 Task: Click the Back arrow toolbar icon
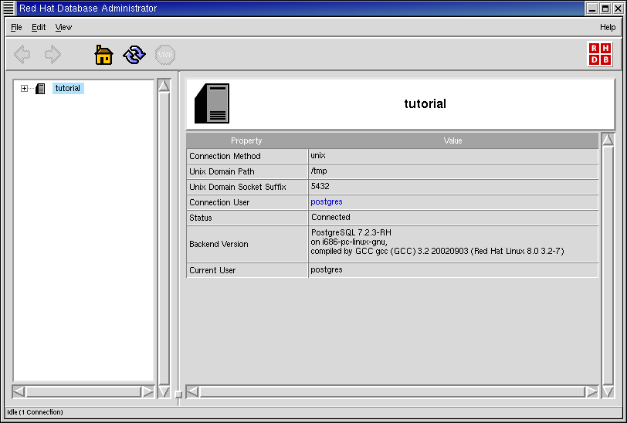[22, 54]
